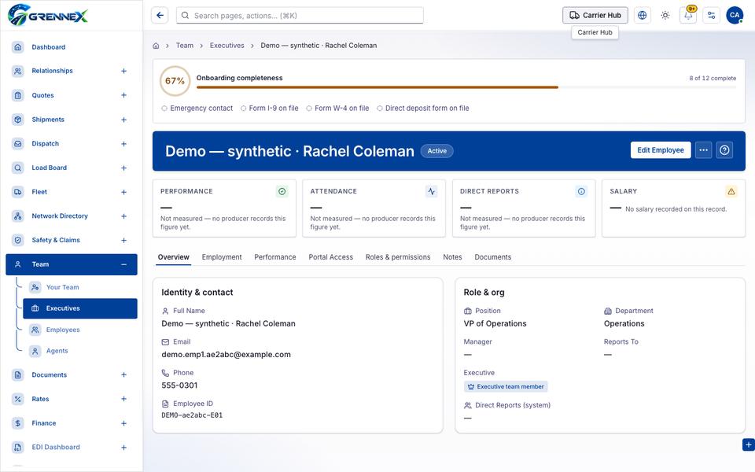Open the more options ellipsis button
This screenshot has width=755, height=472.
pos(703,150)
